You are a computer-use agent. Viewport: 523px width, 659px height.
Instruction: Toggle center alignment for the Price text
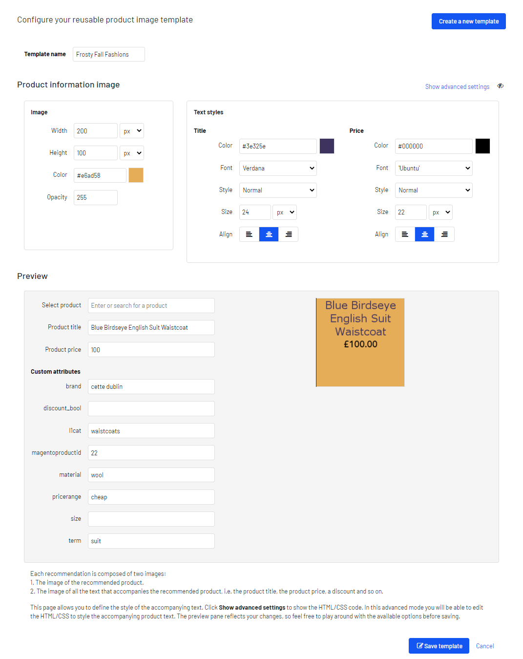pos(424,234)
